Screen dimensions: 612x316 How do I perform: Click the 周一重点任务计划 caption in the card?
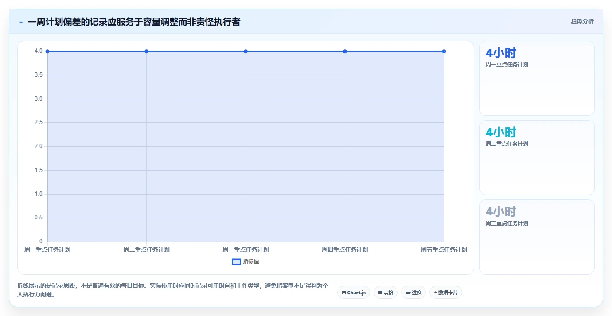pyautogui.click(x=507, y=65)
